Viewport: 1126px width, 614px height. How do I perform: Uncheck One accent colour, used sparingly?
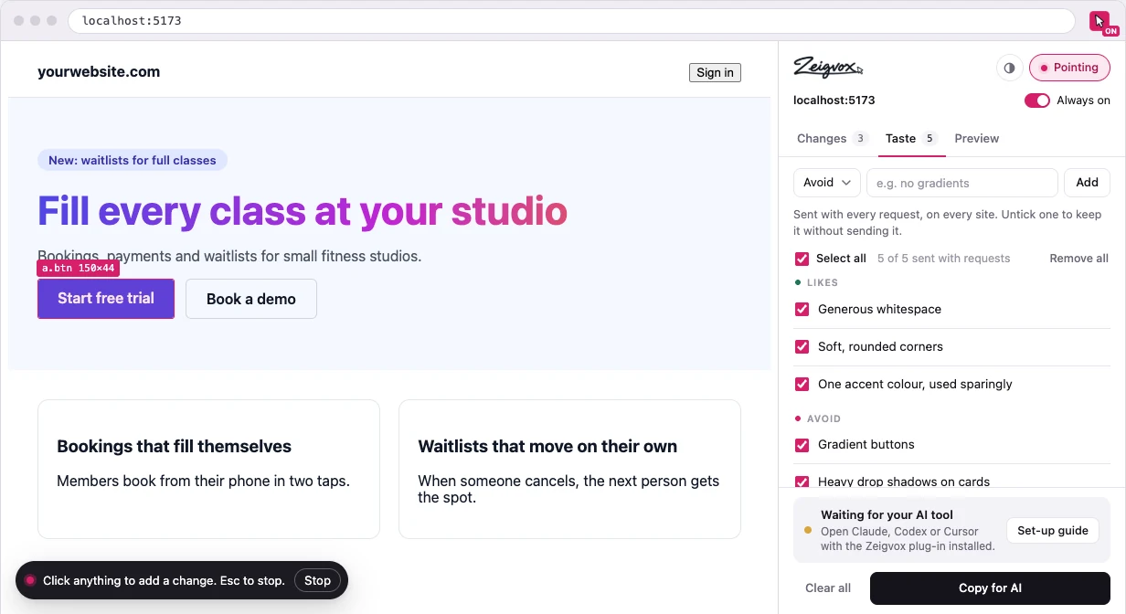tap(802, 385)
